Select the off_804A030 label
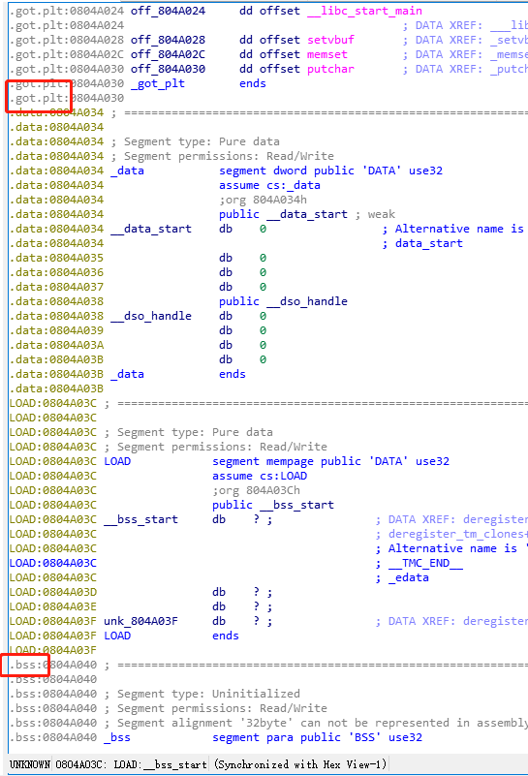528x776 pixels. tap(168, 69)
